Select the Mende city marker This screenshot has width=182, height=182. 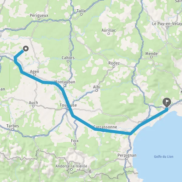point(151,57)
